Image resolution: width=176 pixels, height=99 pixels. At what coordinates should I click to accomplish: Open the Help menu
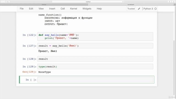click(99, 9)
